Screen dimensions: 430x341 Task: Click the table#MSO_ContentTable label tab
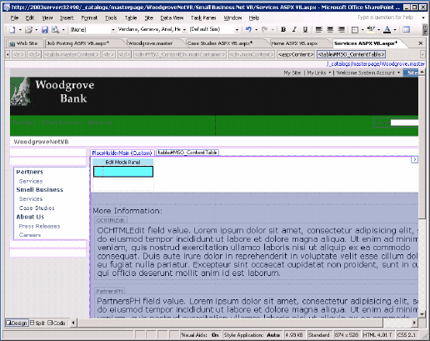coord(187,153)
